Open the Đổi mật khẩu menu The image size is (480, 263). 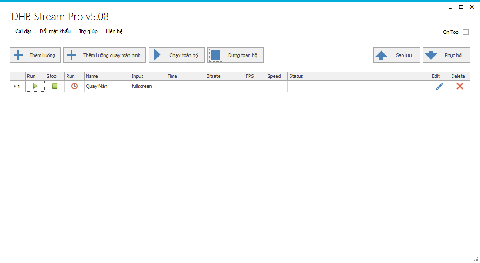click(55, 31)
